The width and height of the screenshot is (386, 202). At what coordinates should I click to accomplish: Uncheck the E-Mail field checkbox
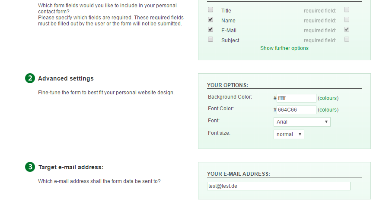tap(211, 30)
